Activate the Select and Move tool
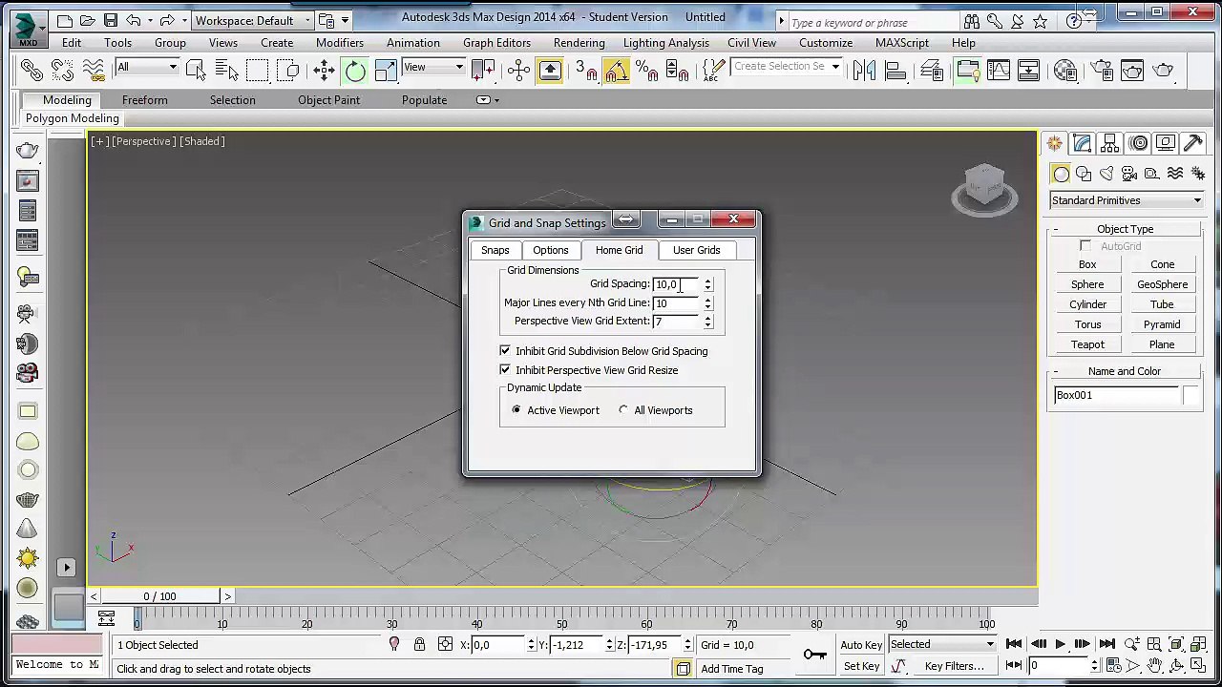 (x=325, y=70)
